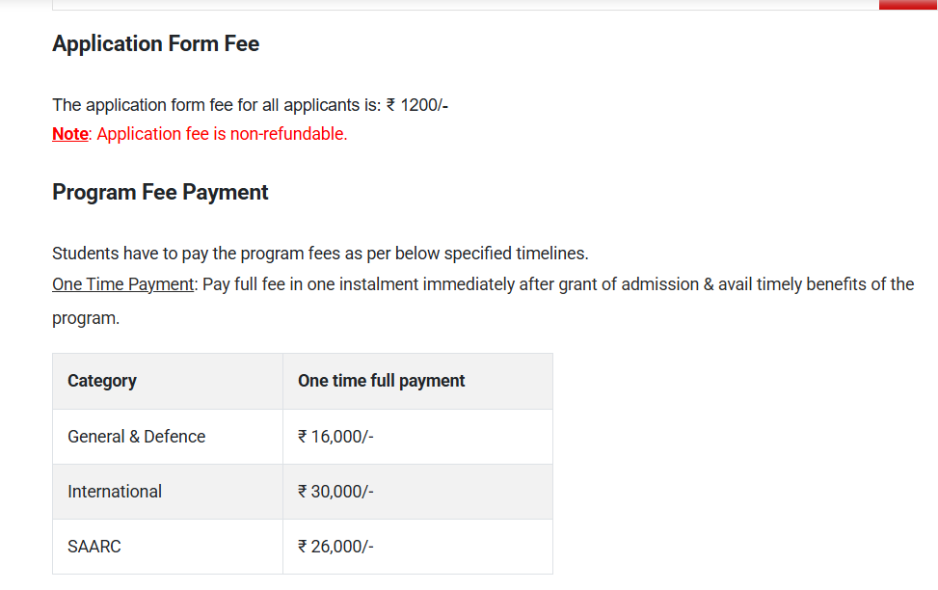Click the underlined Note label
The width and height of the screenshot is (938, 590).
pos(69,134)
